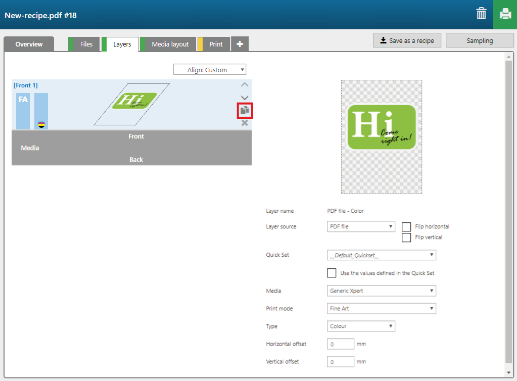This screenshot has height=381, width=517.
Task: Click the Sampling button
Action: (x=480, y=40)
